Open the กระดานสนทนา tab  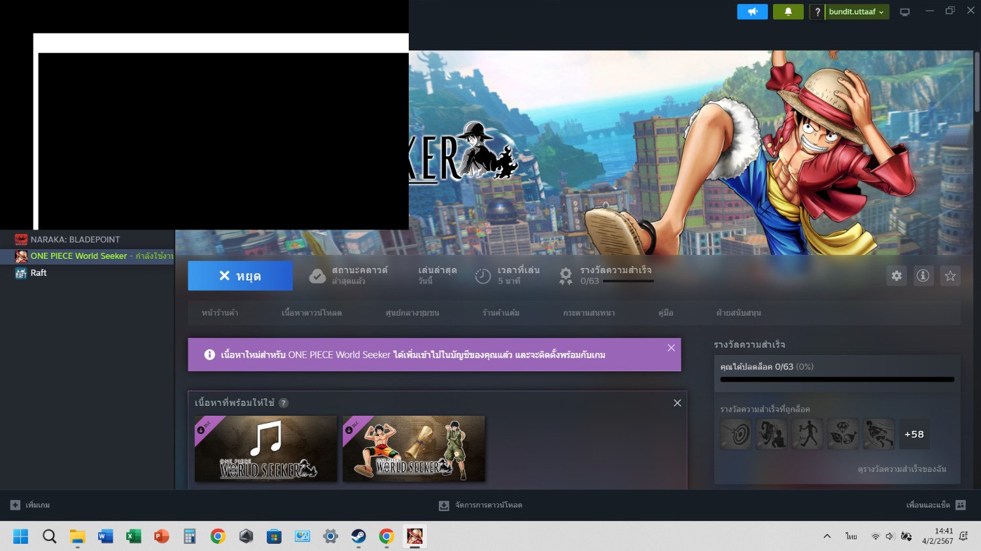589,313
